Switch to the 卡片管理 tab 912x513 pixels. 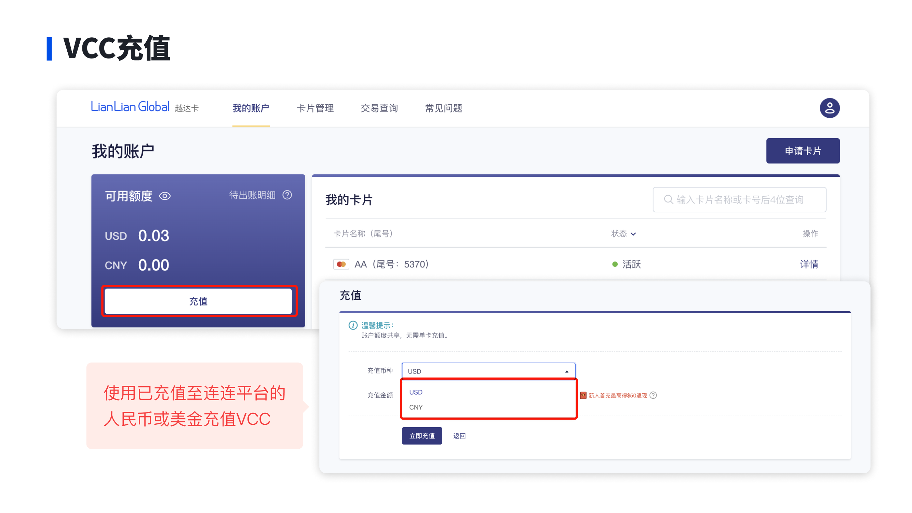pyautogui.click(x=315, y=108)
